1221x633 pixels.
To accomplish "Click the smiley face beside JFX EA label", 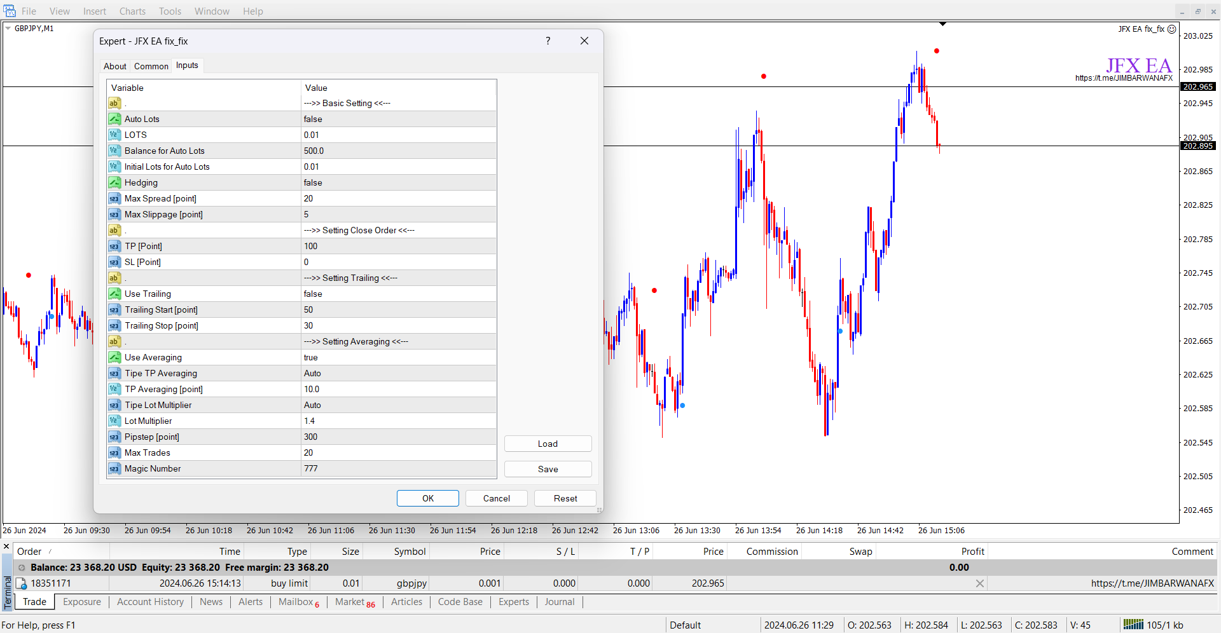I will 1172,29.
